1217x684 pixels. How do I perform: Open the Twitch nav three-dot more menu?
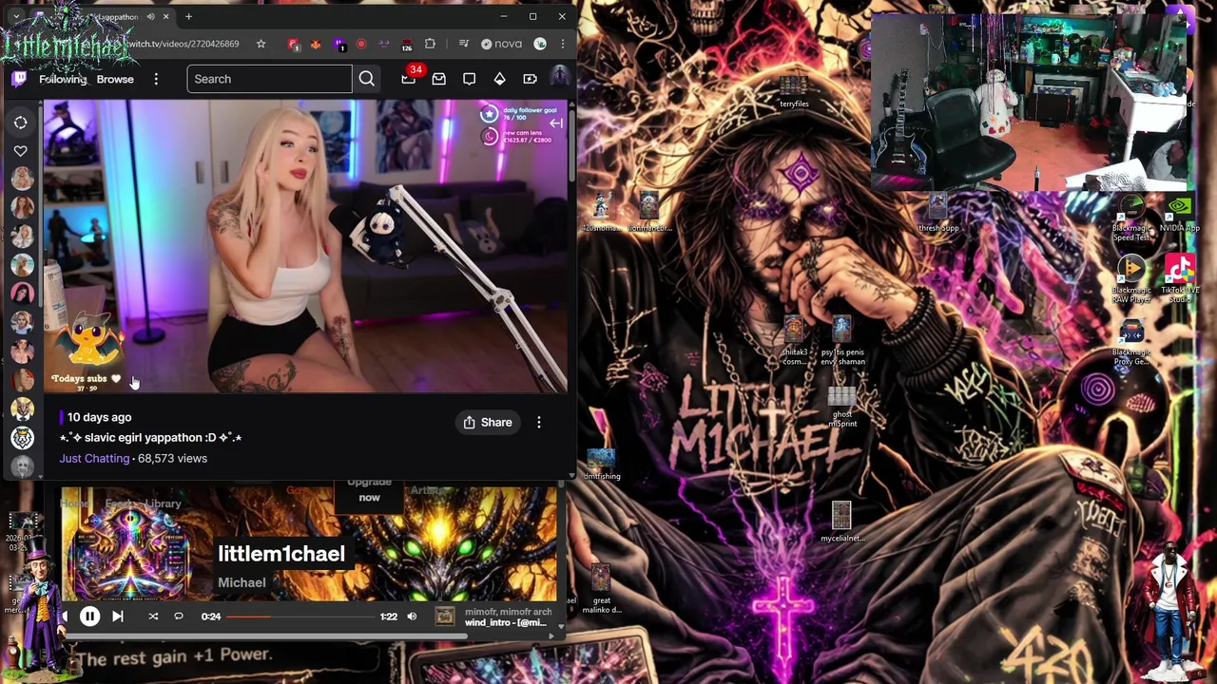coord(156,79)
